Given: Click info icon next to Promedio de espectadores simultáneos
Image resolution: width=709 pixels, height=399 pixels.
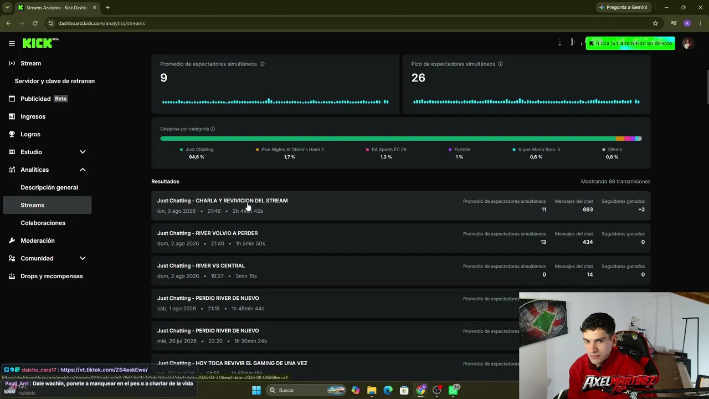Looking at the screenshot, I should (x=262, y=64).
